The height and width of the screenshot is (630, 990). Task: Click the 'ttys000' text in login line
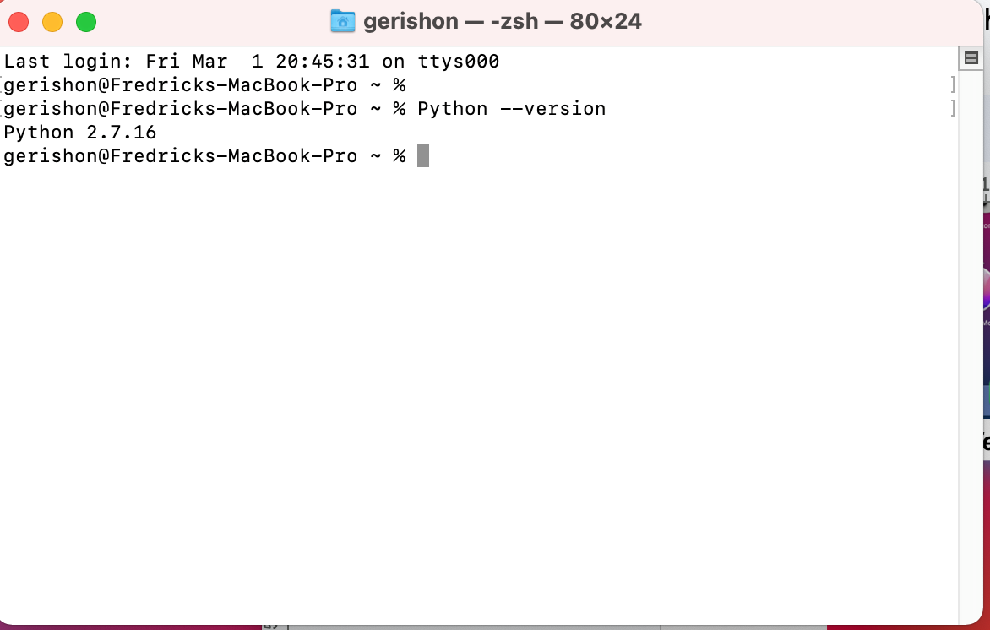click(x=458, y=62)
